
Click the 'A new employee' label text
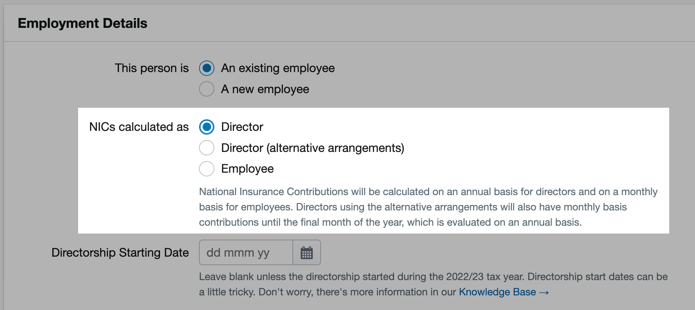tap(265, 89)
